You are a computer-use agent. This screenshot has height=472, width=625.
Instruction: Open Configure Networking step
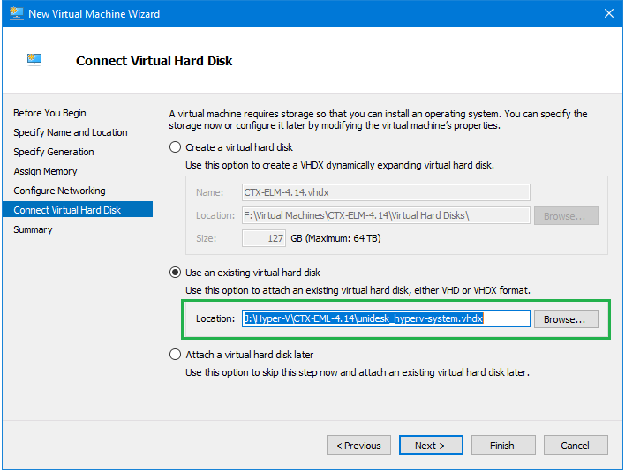click(59, 191)
